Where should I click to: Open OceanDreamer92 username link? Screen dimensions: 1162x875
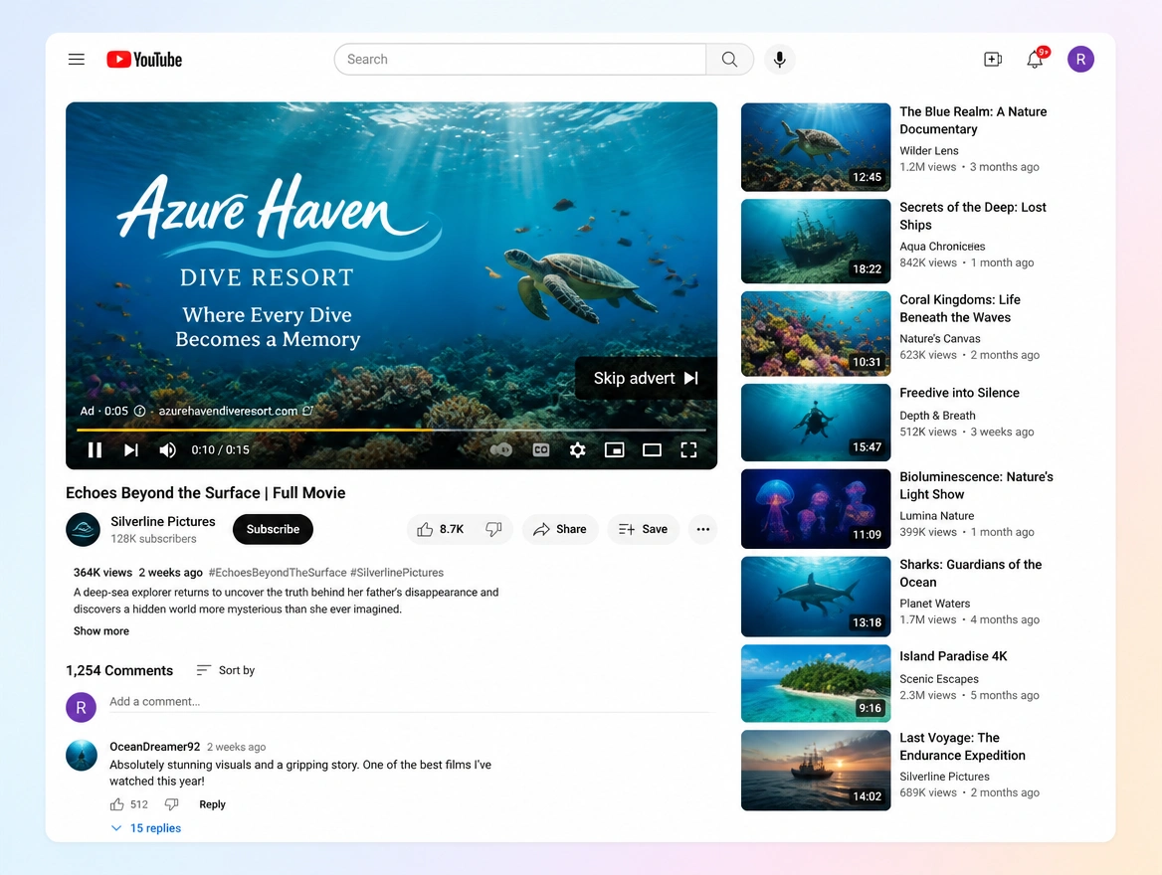point(155,747)
